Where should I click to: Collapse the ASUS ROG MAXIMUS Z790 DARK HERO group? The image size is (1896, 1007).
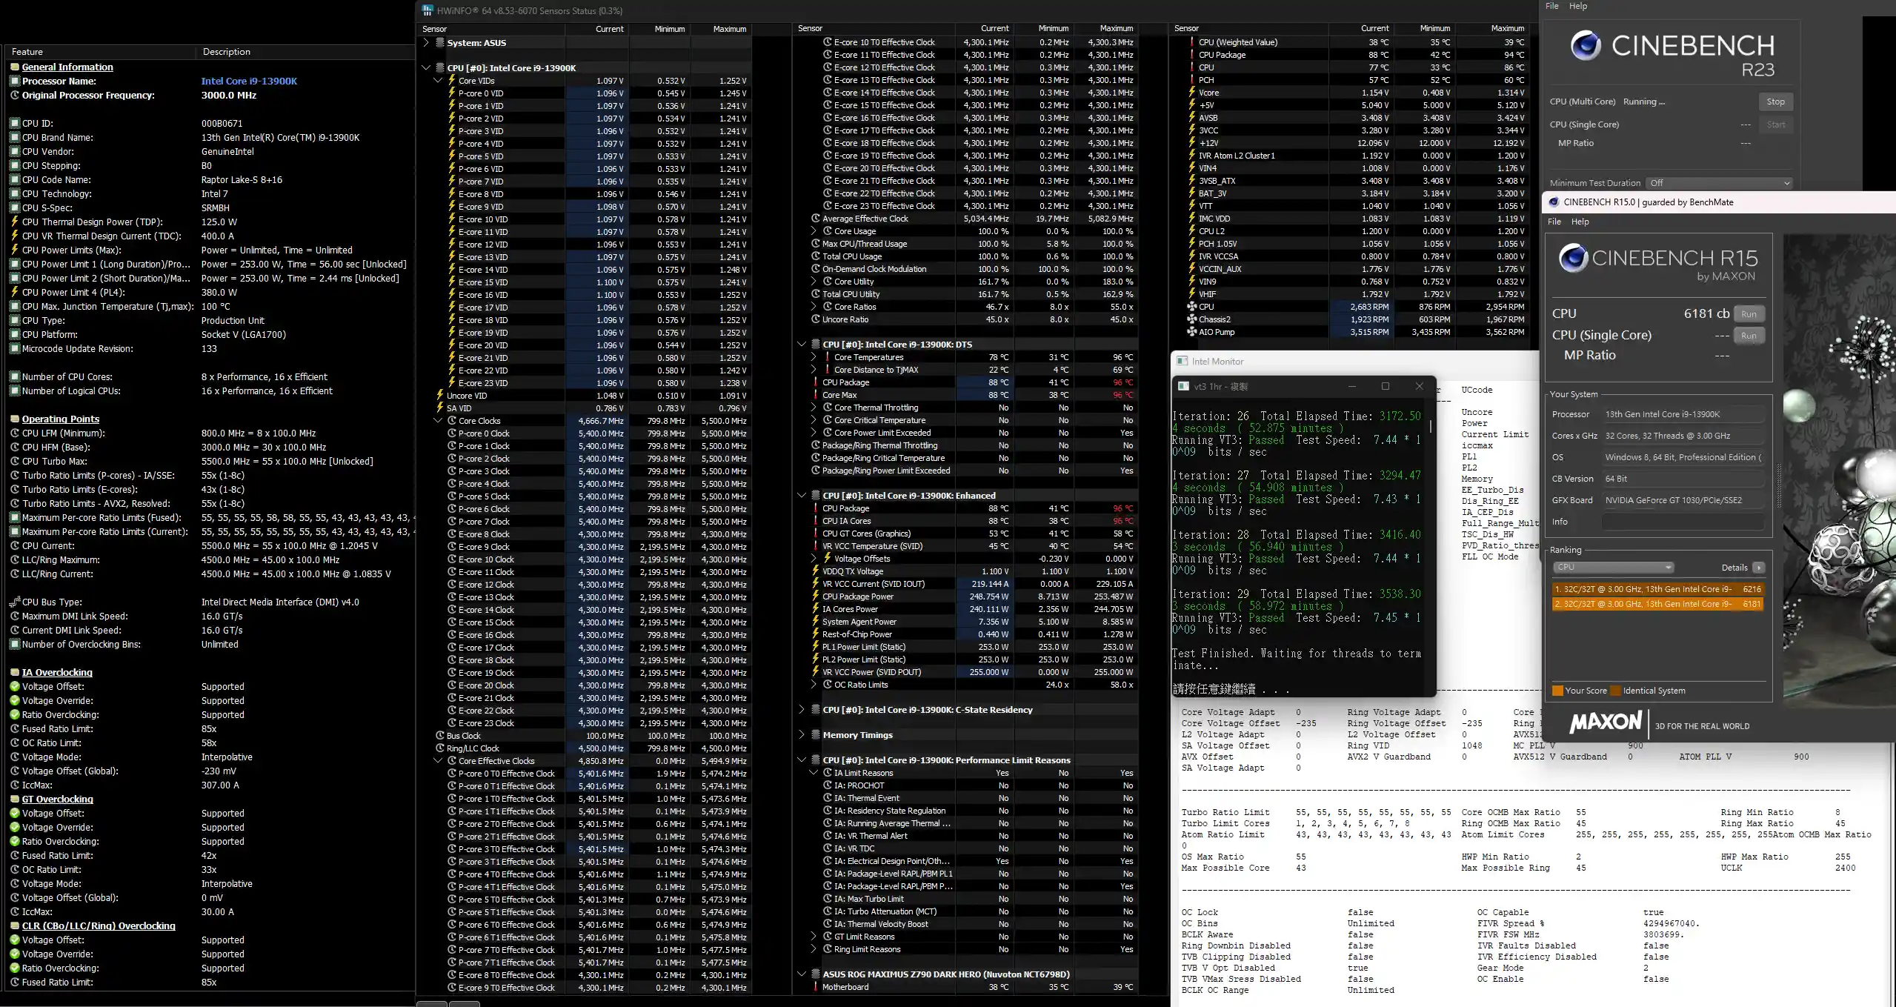802,974
